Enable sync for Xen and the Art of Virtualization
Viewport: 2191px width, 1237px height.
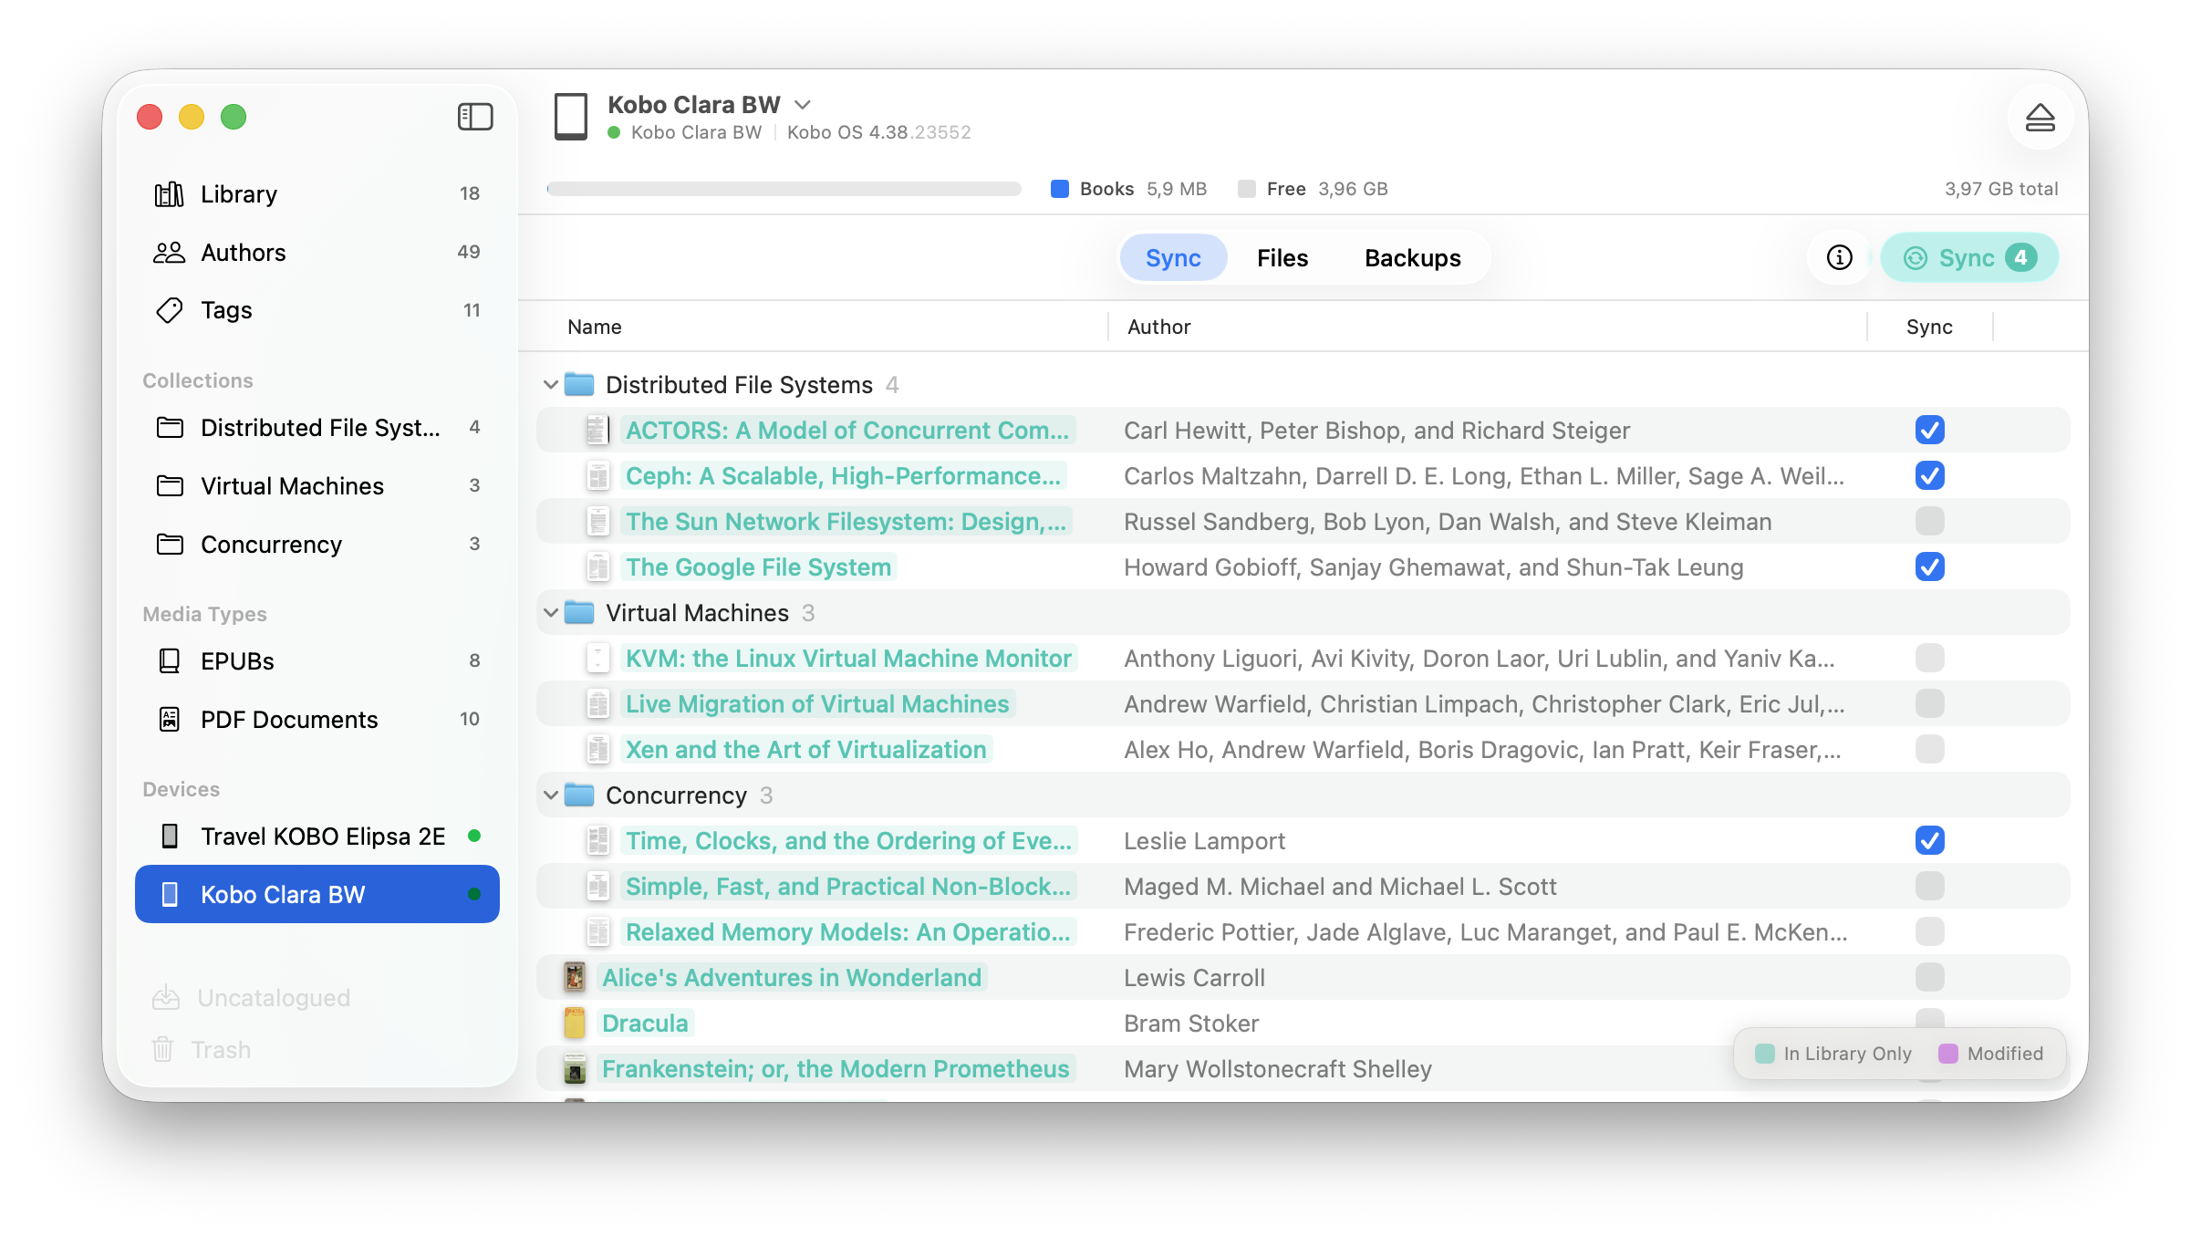[x=1929, y=749]
